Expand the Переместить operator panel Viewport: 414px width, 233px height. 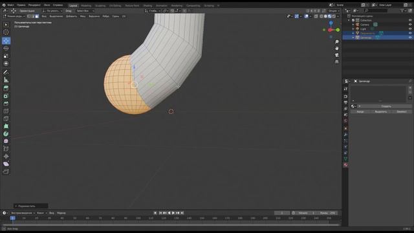pyautogui.click(x=31, y=206)
